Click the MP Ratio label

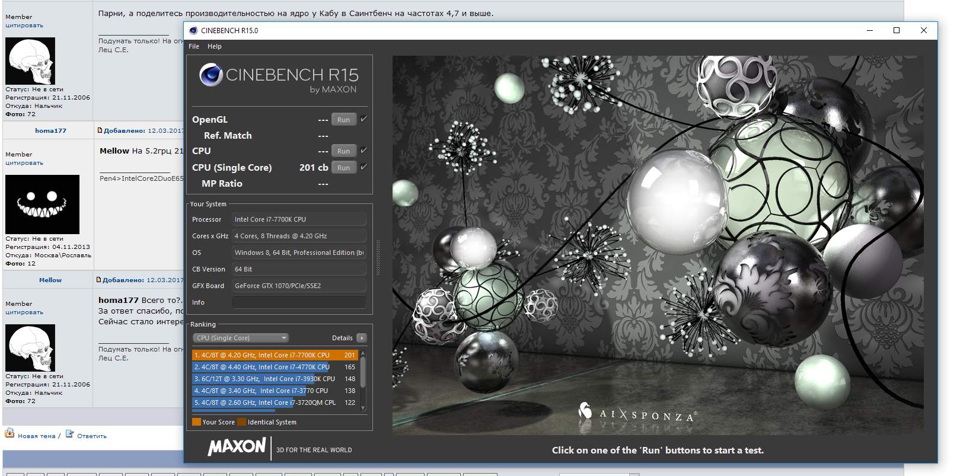(222, 184)
